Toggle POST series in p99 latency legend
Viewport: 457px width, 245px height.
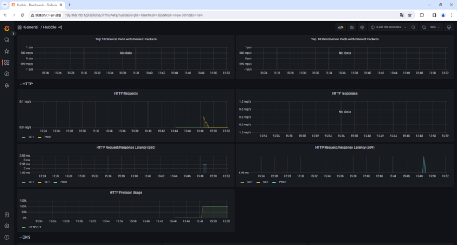pyautogui.click(x=282, y=182)
